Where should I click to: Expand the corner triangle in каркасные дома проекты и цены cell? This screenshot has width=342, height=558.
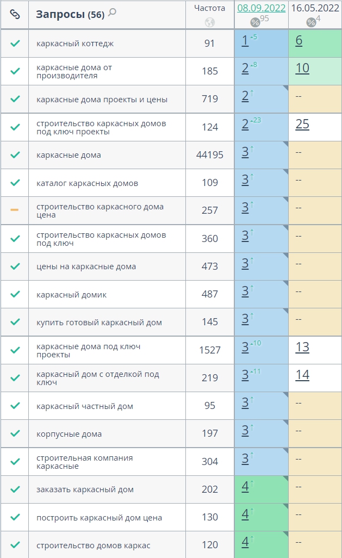coord(285,88)
